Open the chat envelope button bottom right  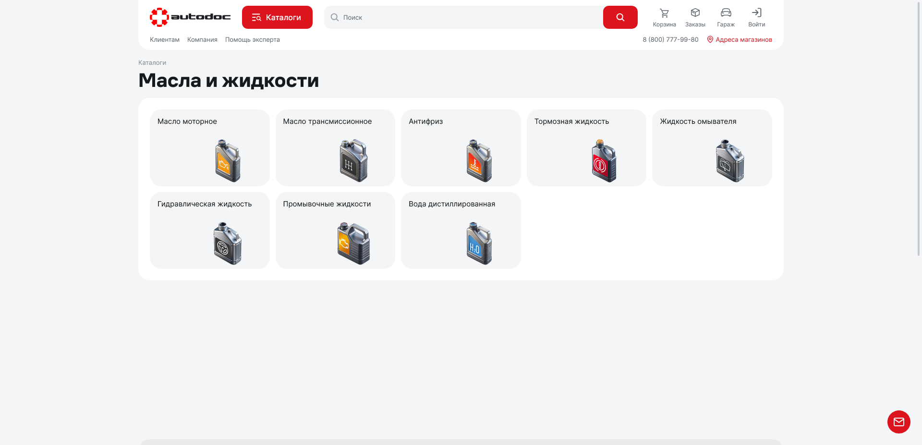[898, 422]
